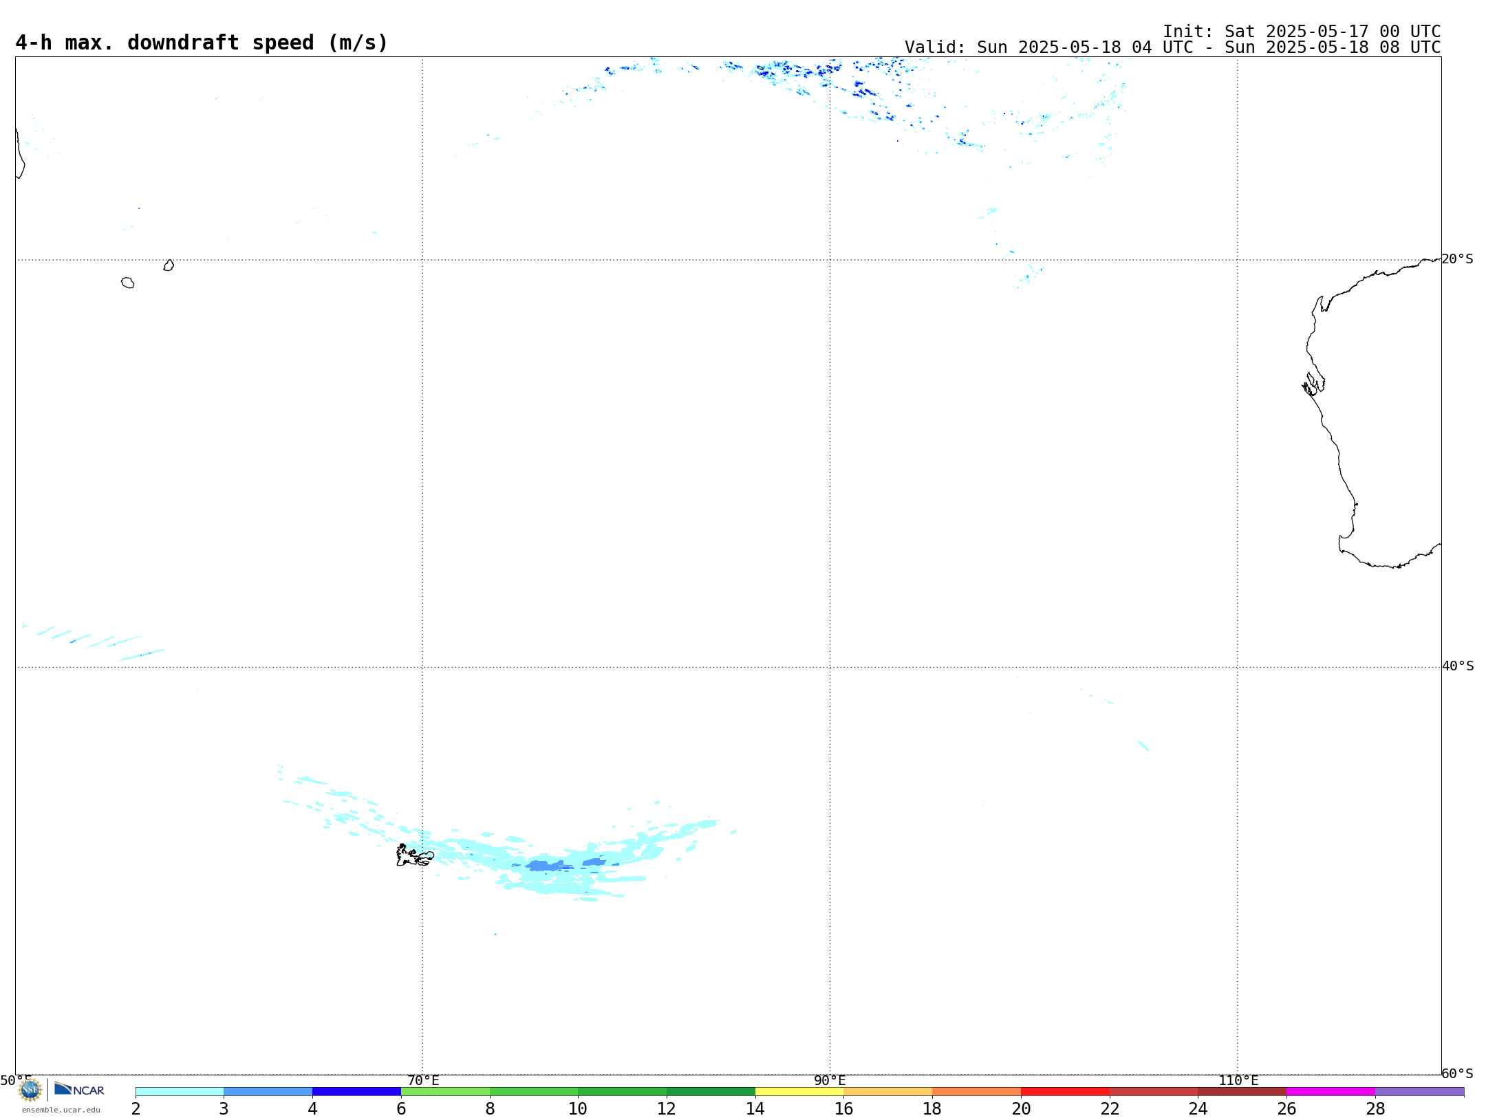
Task: Click the Init time text line
Action: click(x=1302, y=32)
